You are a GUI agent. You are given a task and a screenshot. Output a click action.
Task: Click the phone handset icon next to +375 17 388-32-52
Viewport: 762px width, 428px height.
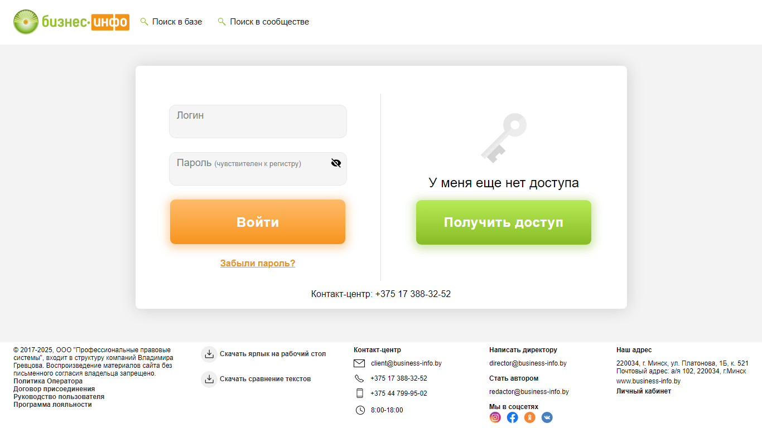359,378
